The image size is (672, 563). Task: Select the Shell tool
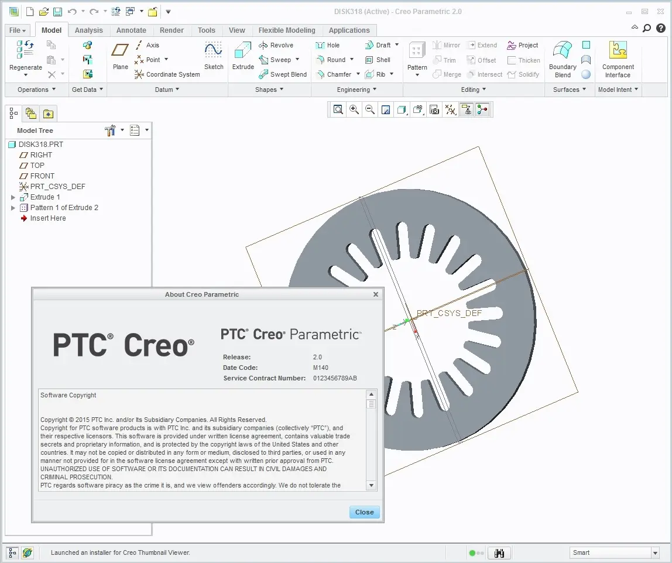378,60
